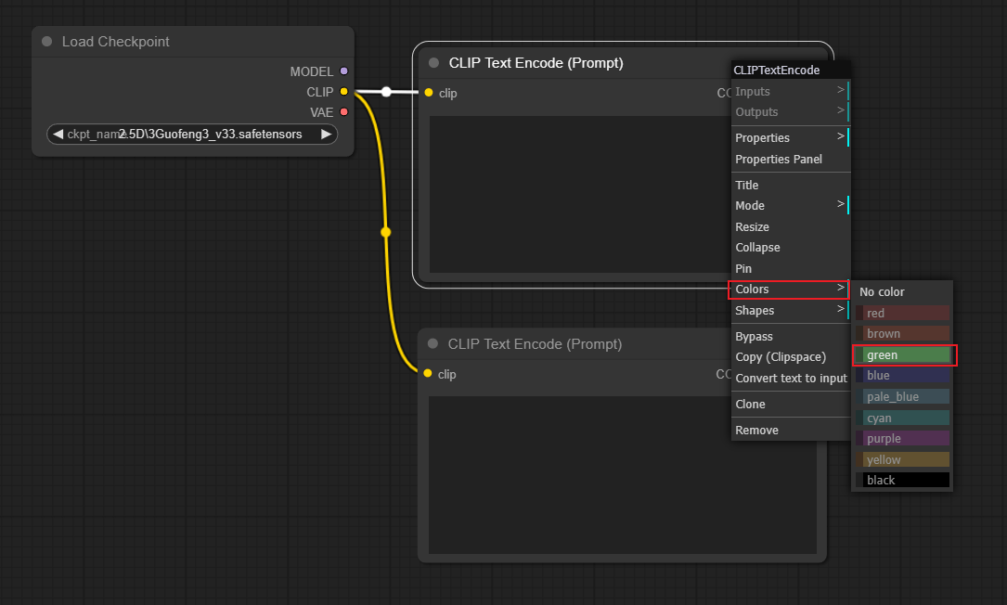Image resolution: width=1007 pixels, height=605 pixels.
Task: Open the ckpt_name checkpoint selector
Action: click(192, 135)
